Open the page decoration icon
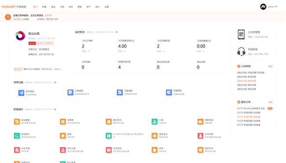 pyautogui.click(x=120, y=93)
